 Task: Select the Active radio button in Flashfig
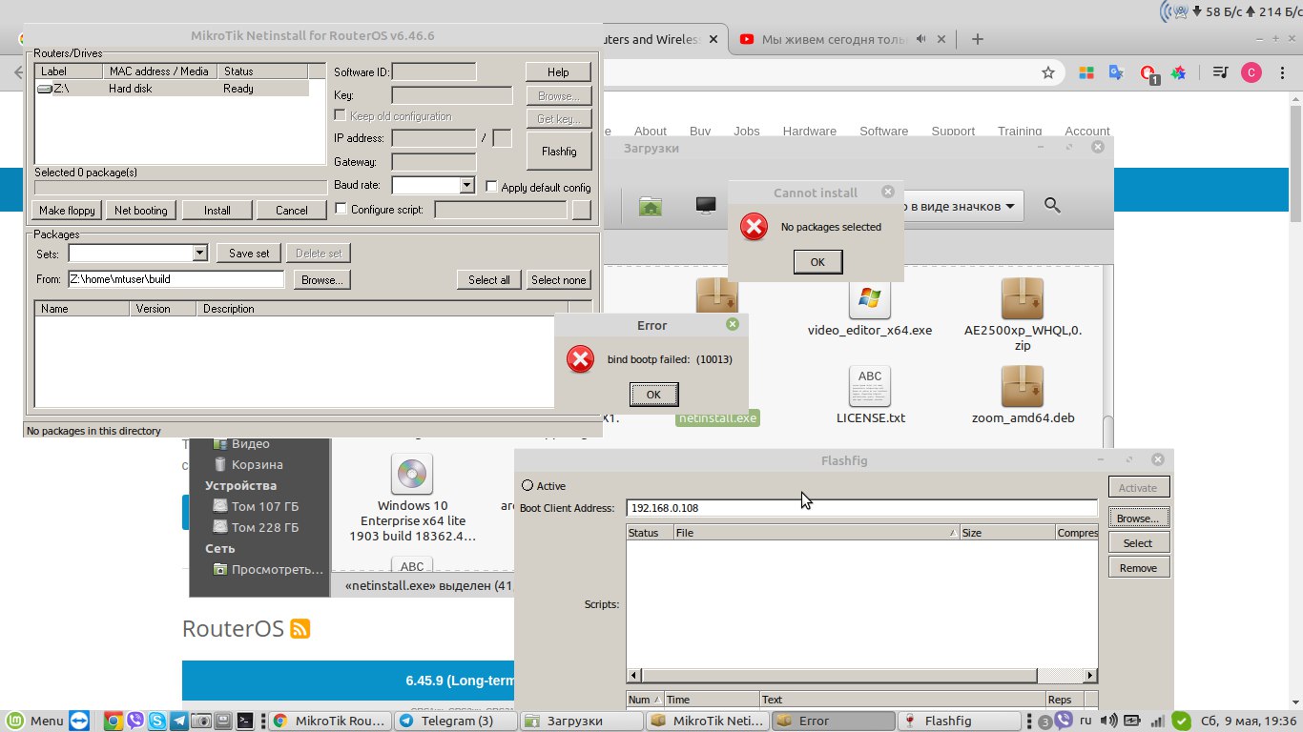(x=527, y=485)
